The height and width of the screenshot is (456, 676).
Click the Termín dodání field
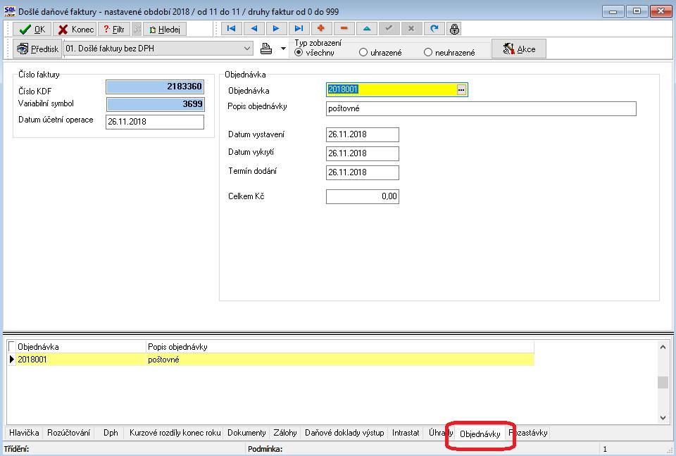(x=363, y=172)
